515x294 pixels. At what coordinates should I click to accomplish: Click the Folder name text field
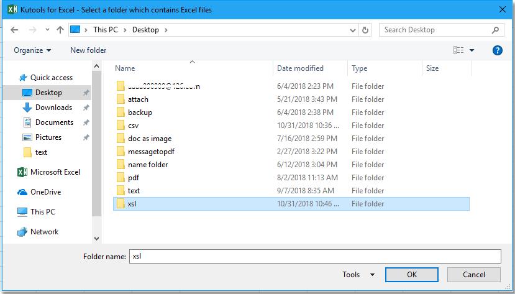pos(314,256)
